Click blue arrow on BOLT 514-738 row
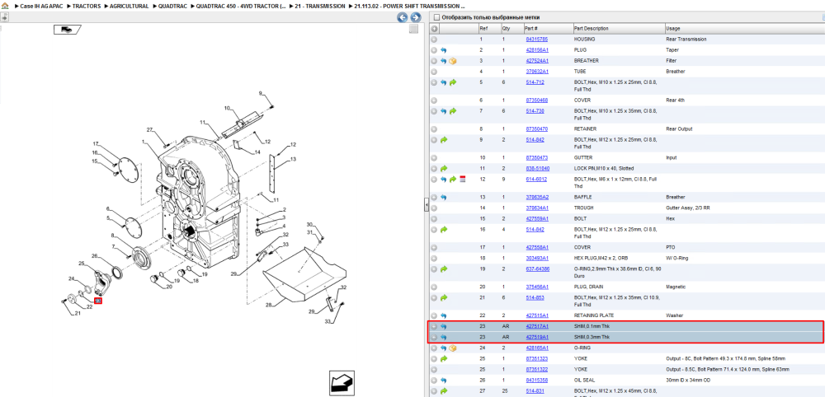 pos(444,111)
